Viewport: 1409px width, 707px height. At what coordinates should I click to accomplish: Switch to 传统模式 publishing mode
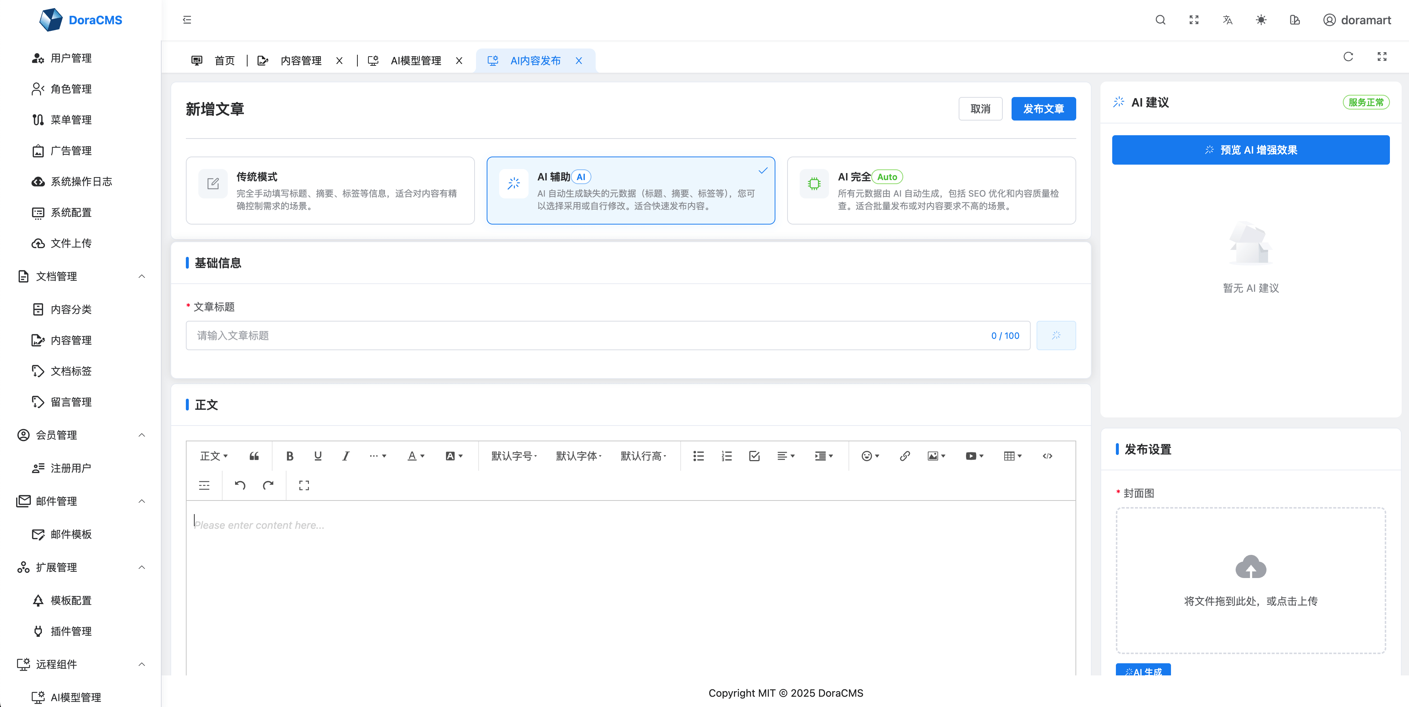[330, 190]
